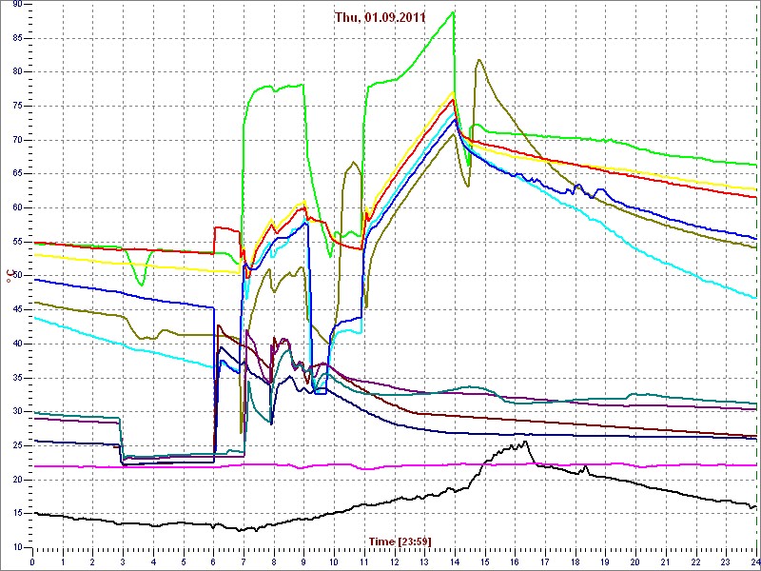Click hour 6 label on time axis
This screenshot has height=571, width=761.
(x=213, y=561)
